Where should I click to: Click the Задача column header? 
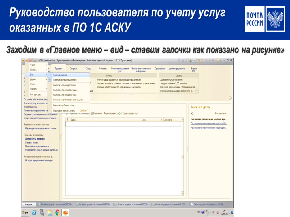[105, 120]
